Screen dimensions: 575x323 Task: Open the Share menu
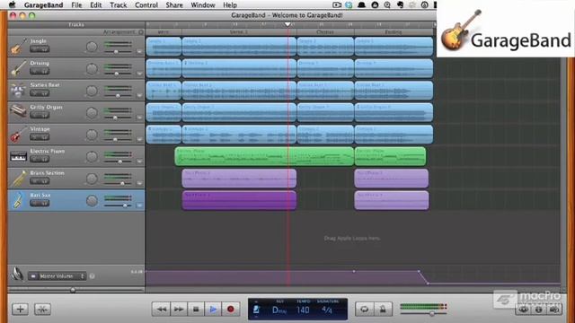[174, 5]
